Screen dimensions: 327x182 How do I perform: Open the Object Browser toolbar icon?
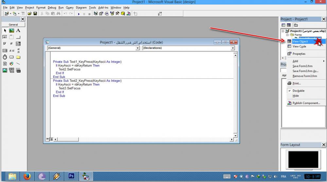[x=112, y=13]
